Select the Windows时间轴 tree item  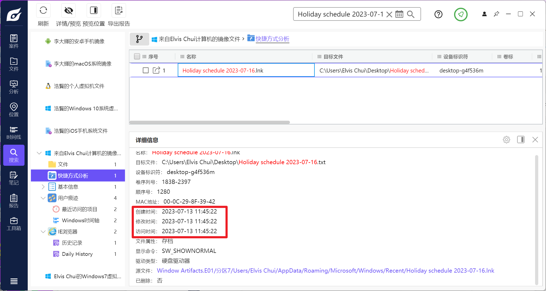click(x=80, y=220)
